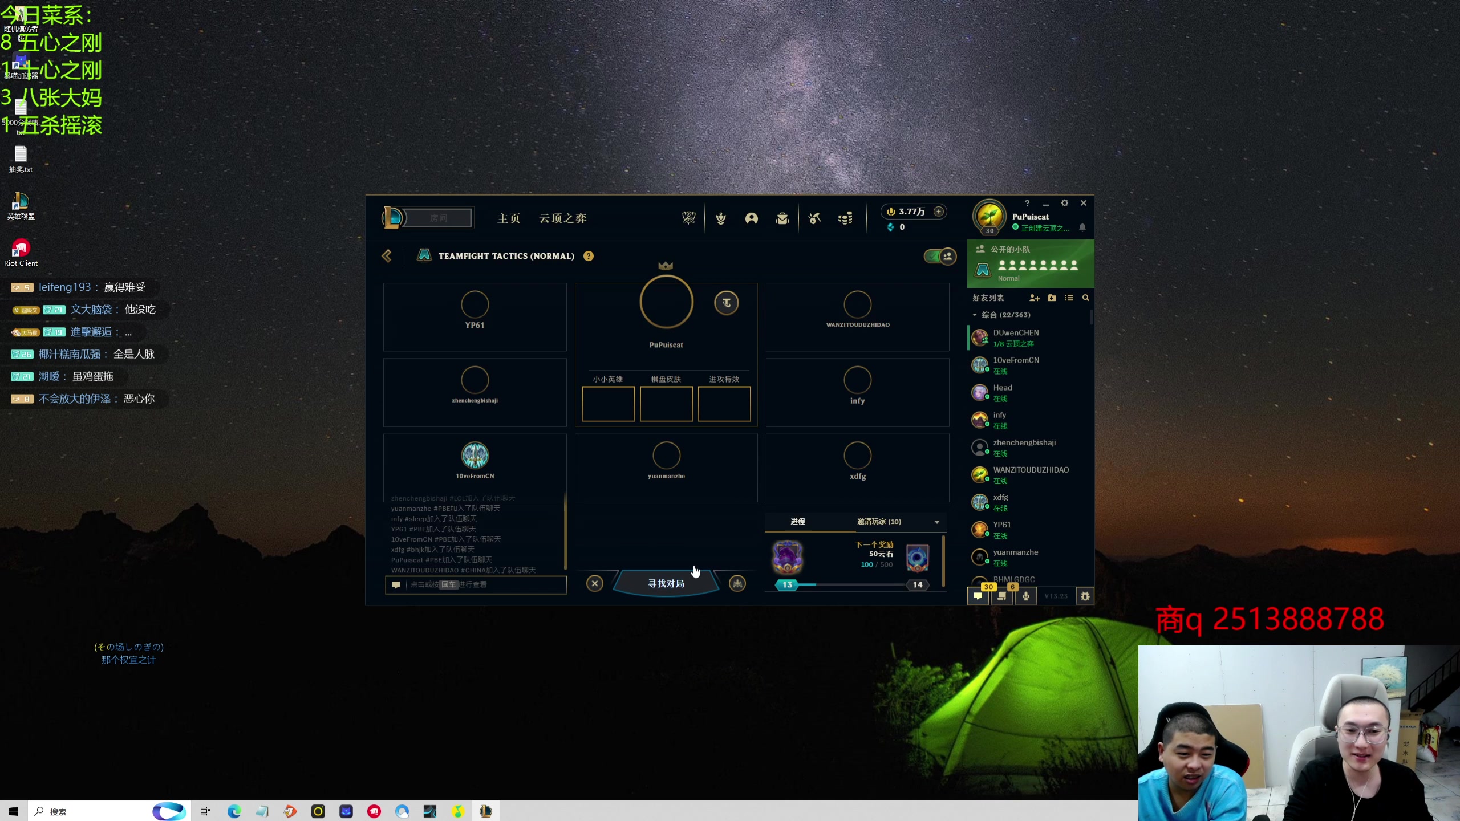Open Microsoft Edge from the taskbar
The width and height of the screenshot is (1460, 821).
click(x=234, y=811)
